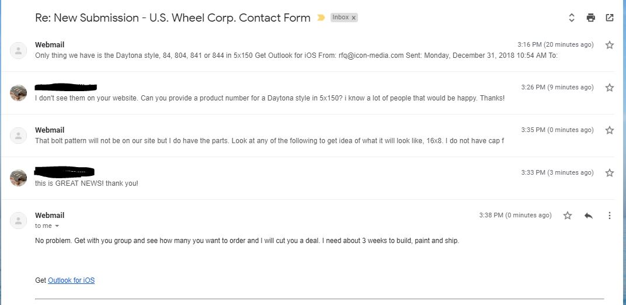Star the 3:38 PM Webmail message

click(x=568, y=216)
